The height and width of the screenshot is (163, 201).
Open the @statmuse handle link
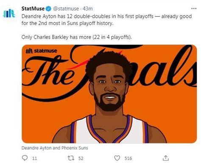click(x=66, y=9)
